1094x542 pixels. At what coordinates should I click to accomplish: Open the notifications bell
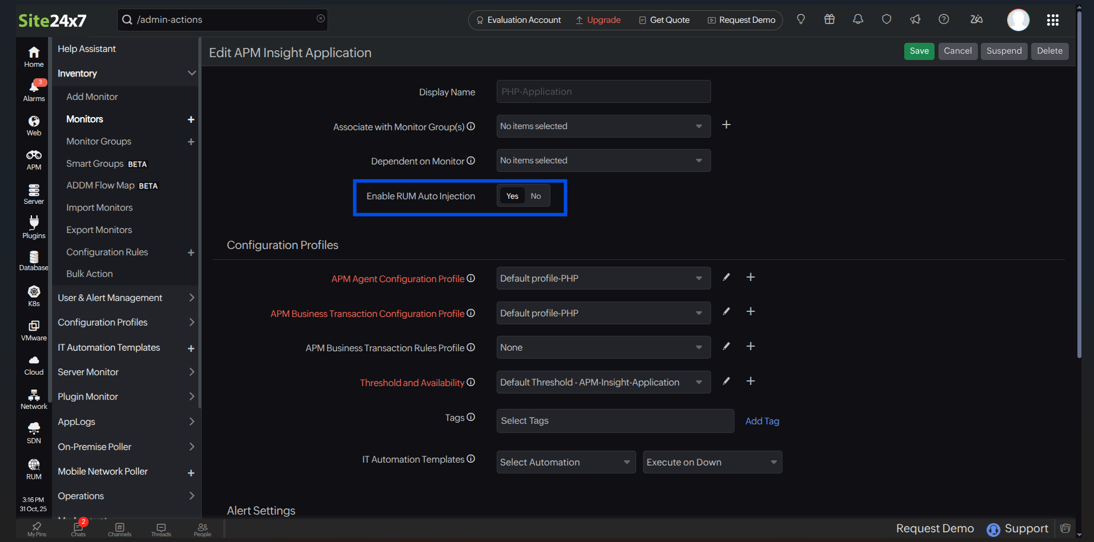pos(857,19)
